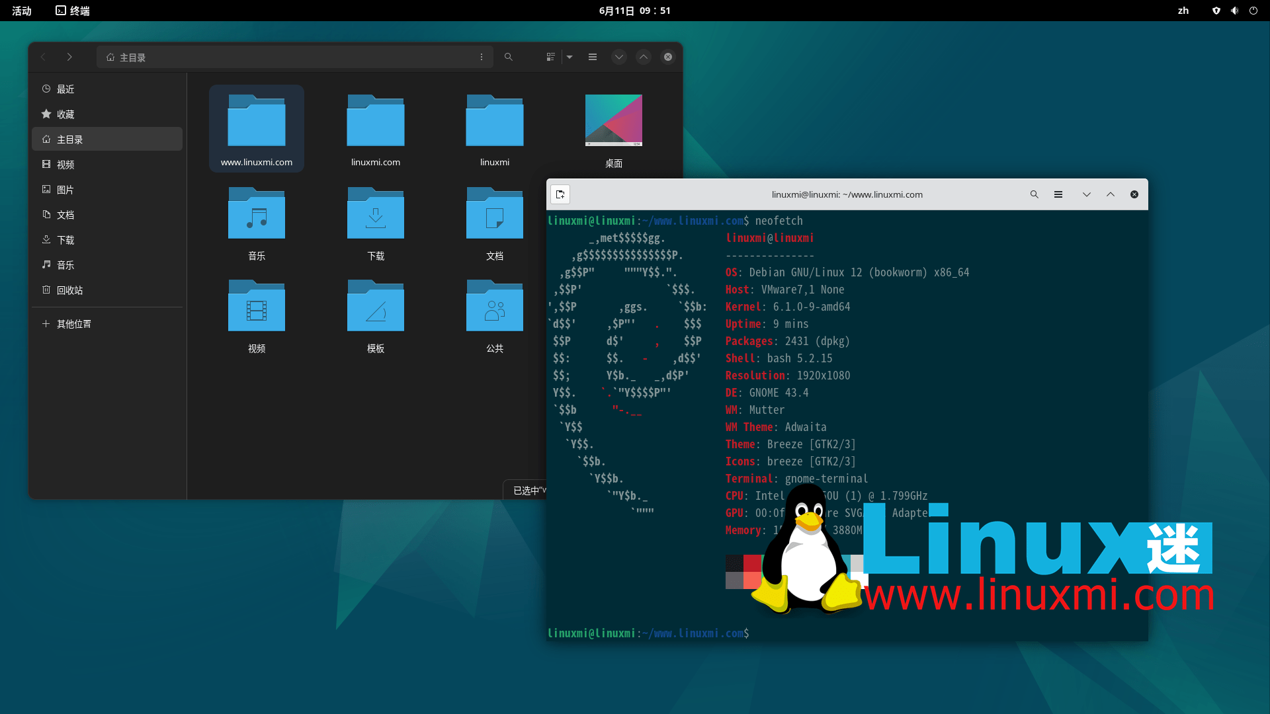Go forward in file manager
This screenshot has width=1270, height=714.
click(x=69, y=57)
